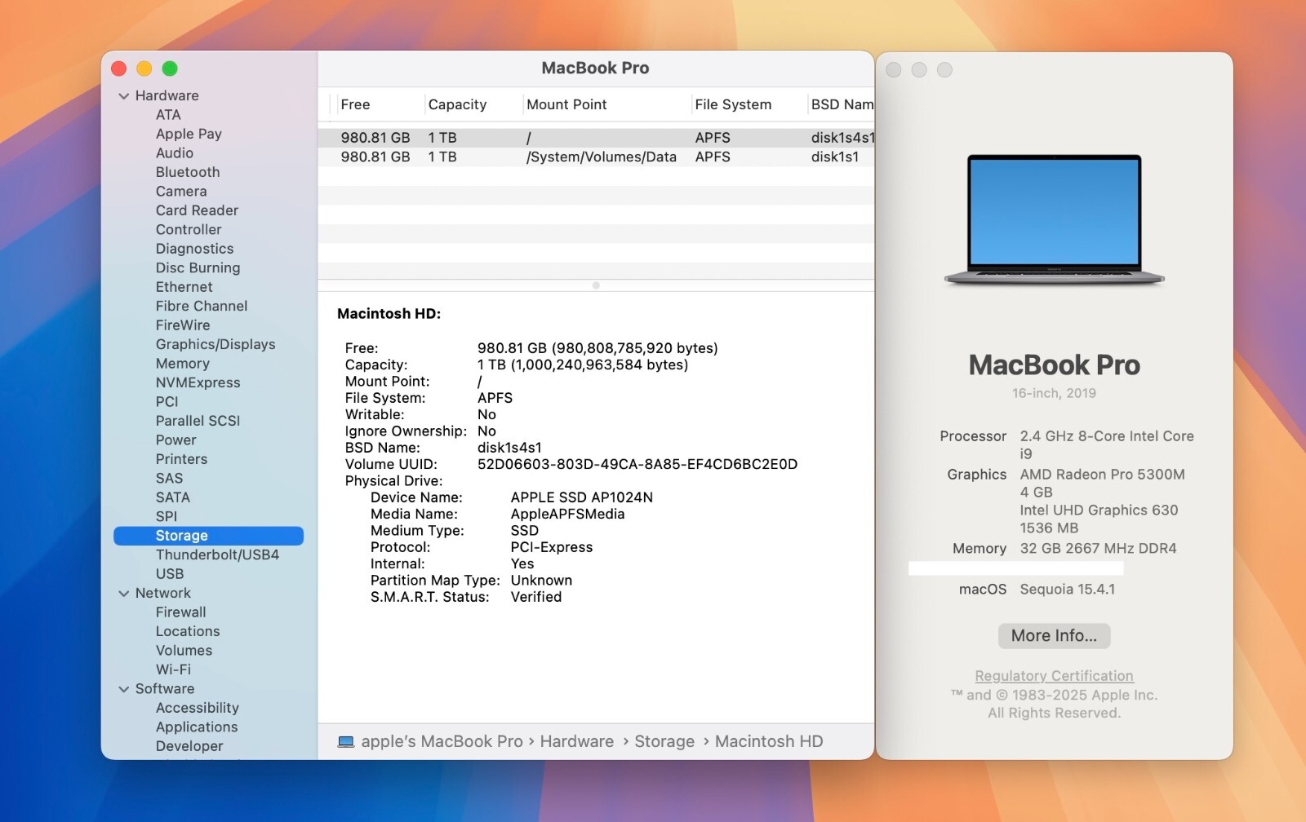Click the APPLE SSD AP1024N device name
Screen dimensions: 1306x822
tap(581, 497)
